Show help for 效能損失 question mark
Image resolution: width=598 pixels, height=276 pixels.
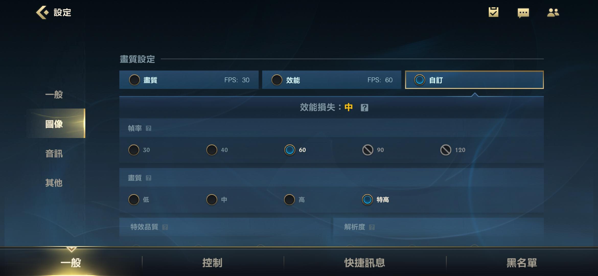tap(364, 108)
